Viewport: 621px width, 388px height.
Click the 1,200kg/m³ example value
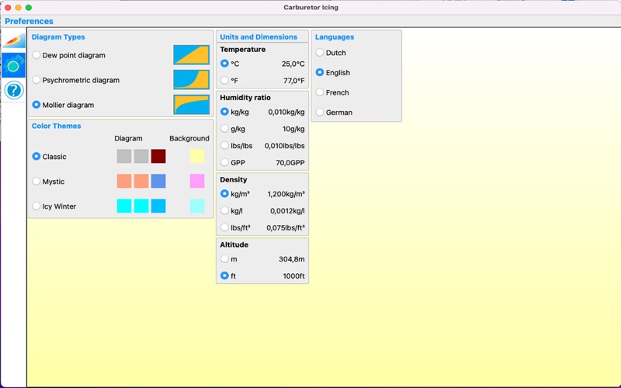click(x=286, y=194)
